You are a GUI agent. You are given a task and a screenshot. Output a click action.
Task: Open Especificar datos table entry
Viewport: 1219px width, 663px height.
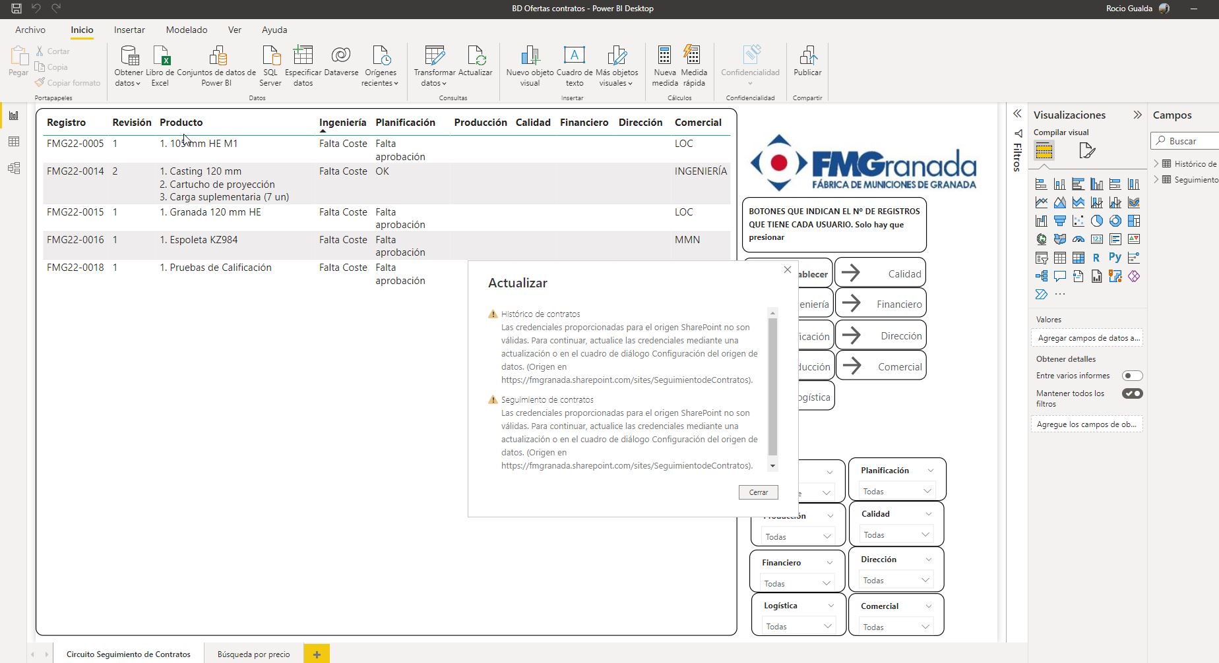(303, 66)
